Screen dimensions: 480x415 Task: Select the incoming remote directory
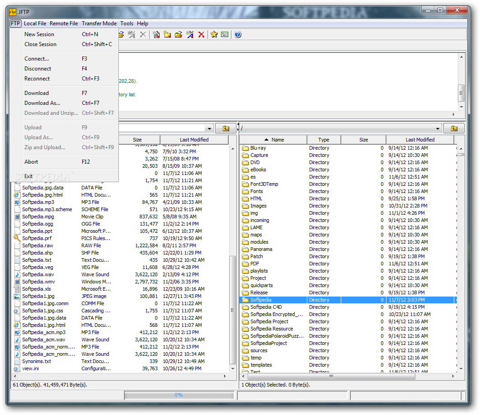click(x=259, y=220)
